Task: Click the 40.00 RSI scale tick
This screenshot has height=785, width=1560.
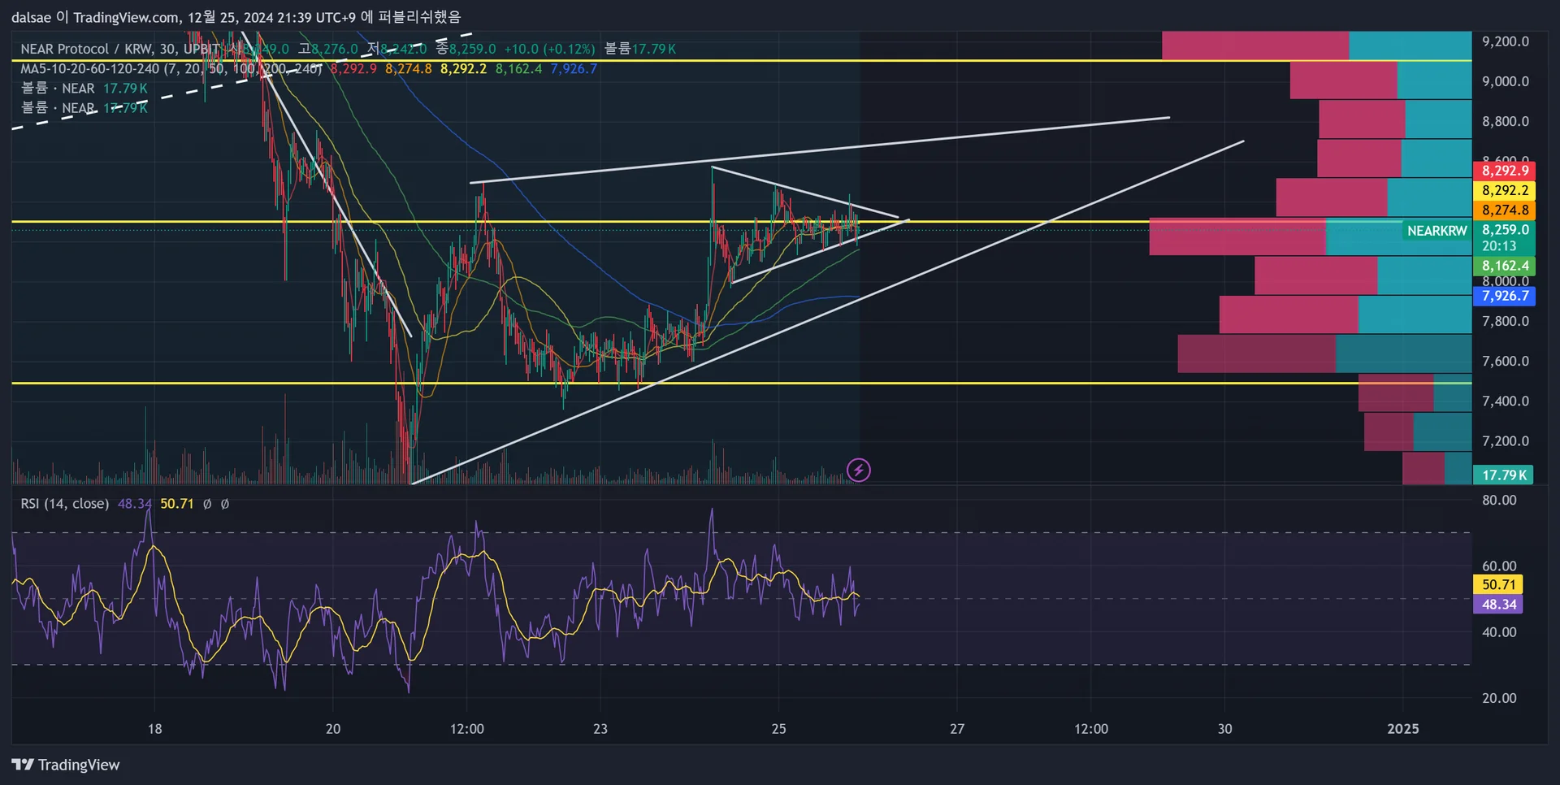Action: (1499, 631)
